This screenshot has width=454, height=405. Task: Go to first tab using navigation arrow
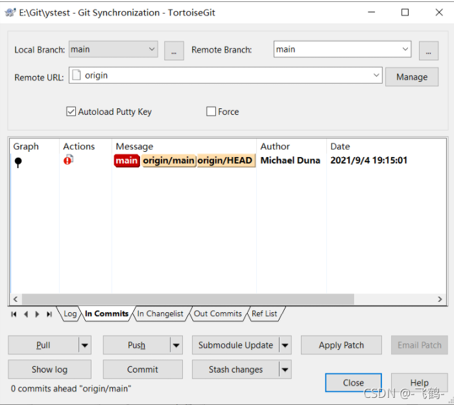click(14, 314)
